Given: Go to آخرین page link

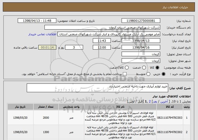Looking at the screenshot, I should pos(164,101).
